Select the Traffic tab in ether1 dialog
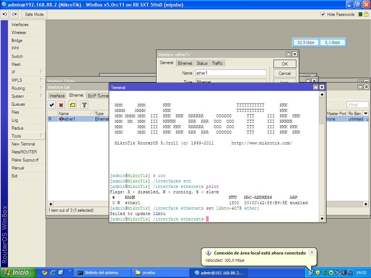The width and height of the screenshot is (371, 278). (x=217, y=63)
